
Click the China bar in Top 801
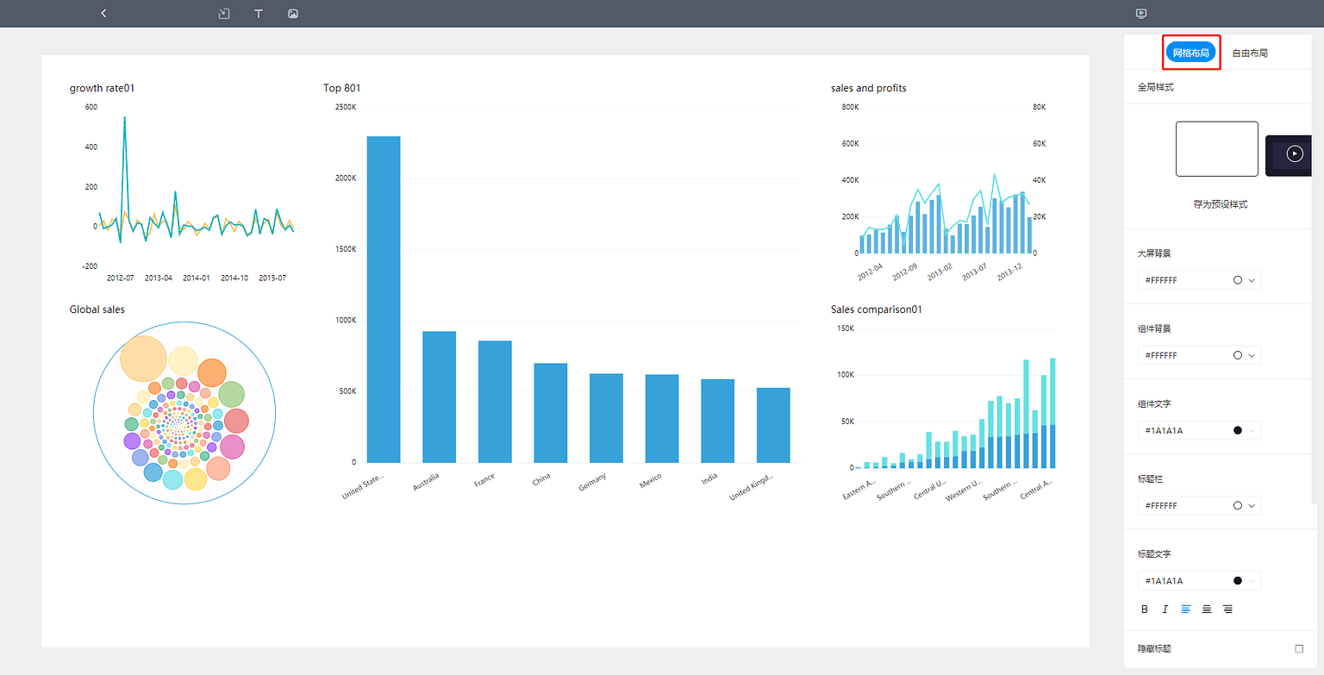pos(551,413)
